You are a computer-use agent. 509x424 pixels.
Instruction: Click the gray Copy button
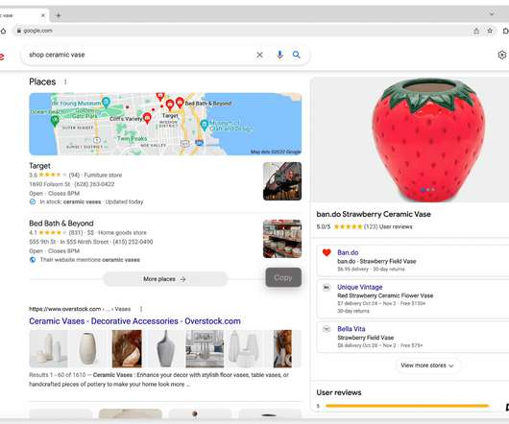pos(283,277)
